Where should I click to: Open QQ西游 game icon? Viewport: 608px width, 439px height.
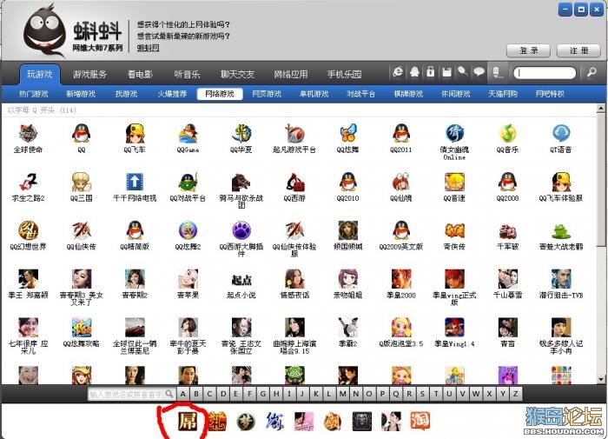pos(294,182)
